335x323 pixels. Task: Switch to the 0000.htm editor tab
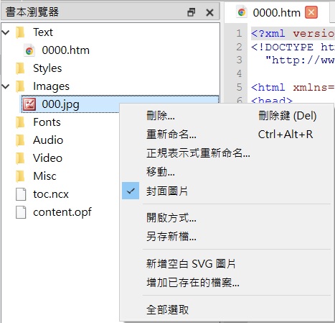(x=276, y=12)
